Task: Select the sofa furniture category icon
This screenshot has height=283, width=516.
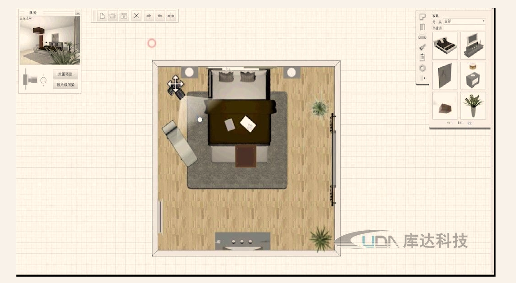Action: click(x=422, y=37)
